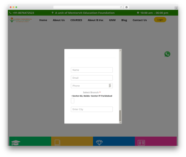
Task: Click the Phone input field
Action: (92, 86)
